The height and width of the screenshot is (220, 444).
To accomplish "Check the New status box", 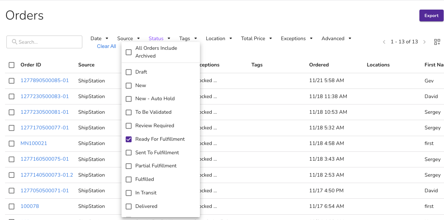I will click(x=129, y=85).
